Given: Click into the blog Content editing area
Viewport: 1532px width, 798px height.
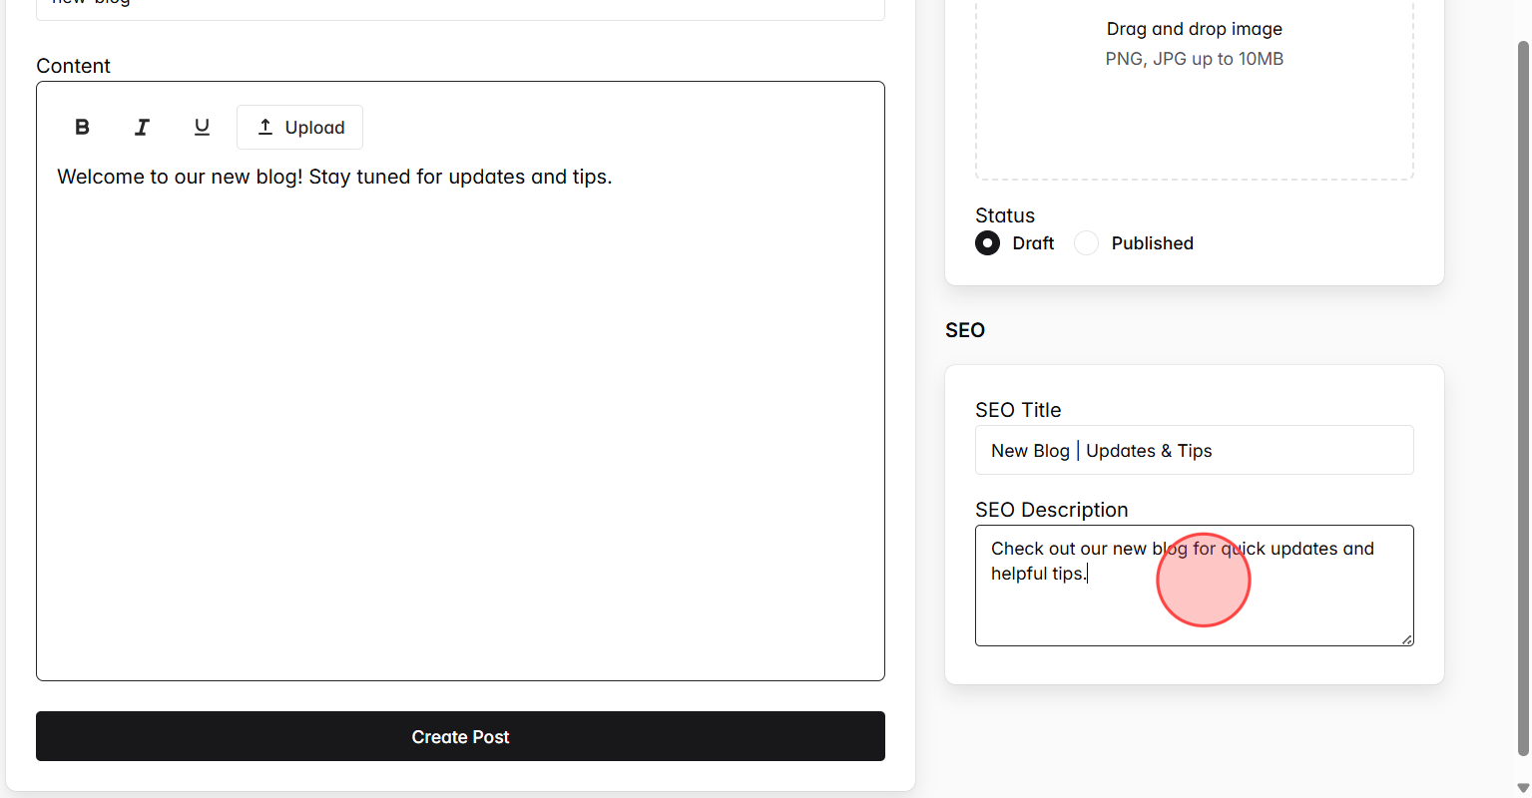Looking at the screenshot, I should point(459,399).
